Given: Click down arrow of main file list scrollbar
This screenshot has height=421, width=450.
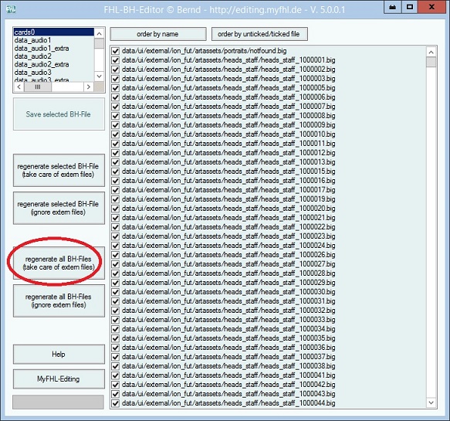Looking at the screenshot, I should pyautogui.click(x=431, y=402).
